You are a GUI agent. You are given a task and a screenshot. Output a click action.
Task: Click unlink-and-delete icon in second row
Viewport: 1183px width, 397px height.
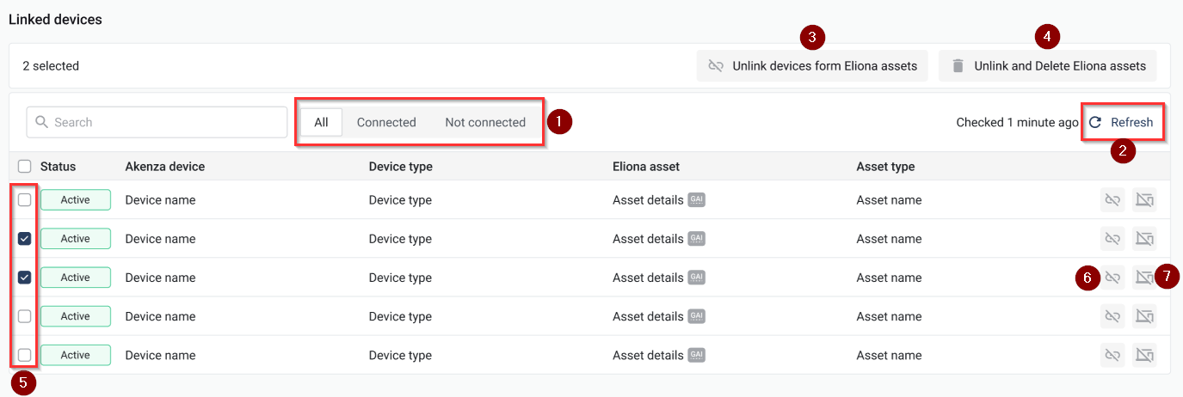pyautogui.click(x=1144, y=239)
